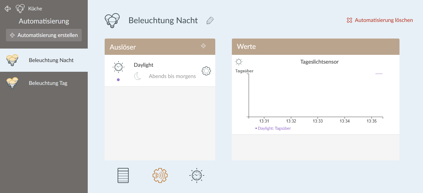Screen dimensions: 423x193
Task: Open the Daylight trigger settings gear
Action: click(206, 70)
